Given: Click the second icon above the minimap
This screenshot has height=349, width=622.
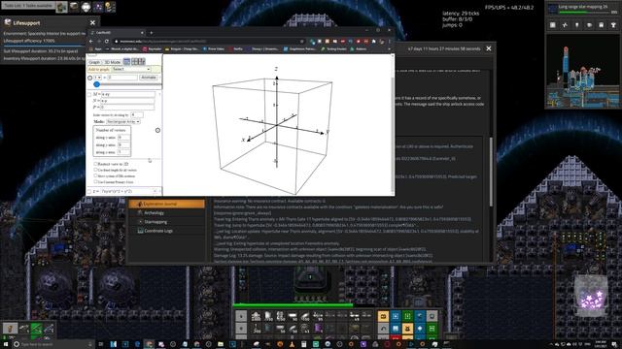Looking at the screenshot, I should tap(565, 25).
